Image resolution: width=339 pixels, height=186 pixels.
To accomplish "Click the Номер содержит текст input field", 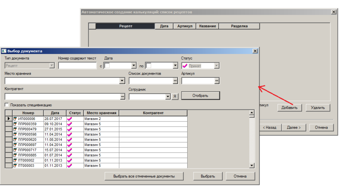I will pyautogui.click(x=77, y=65).
